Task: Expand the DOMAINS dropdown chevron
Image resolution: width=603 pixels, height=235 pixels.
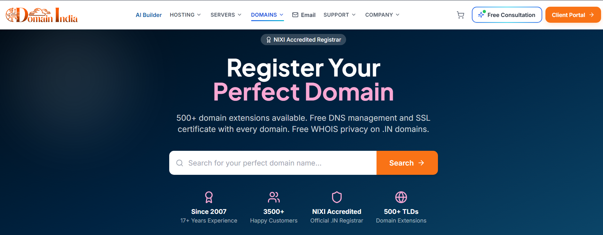Action: point(282,15)
